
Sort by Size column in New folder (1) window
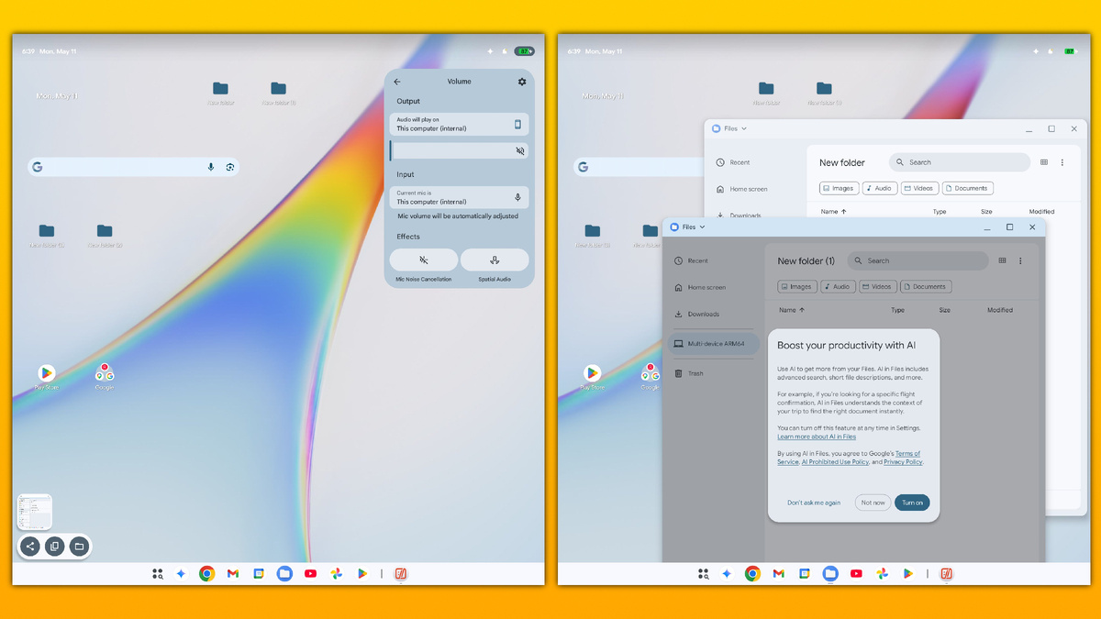coord(944,310)
